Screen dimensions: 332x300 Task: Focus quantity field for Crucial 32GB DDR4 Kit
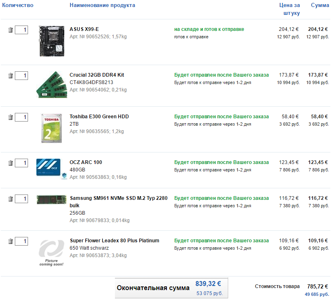tap(21, 76)
